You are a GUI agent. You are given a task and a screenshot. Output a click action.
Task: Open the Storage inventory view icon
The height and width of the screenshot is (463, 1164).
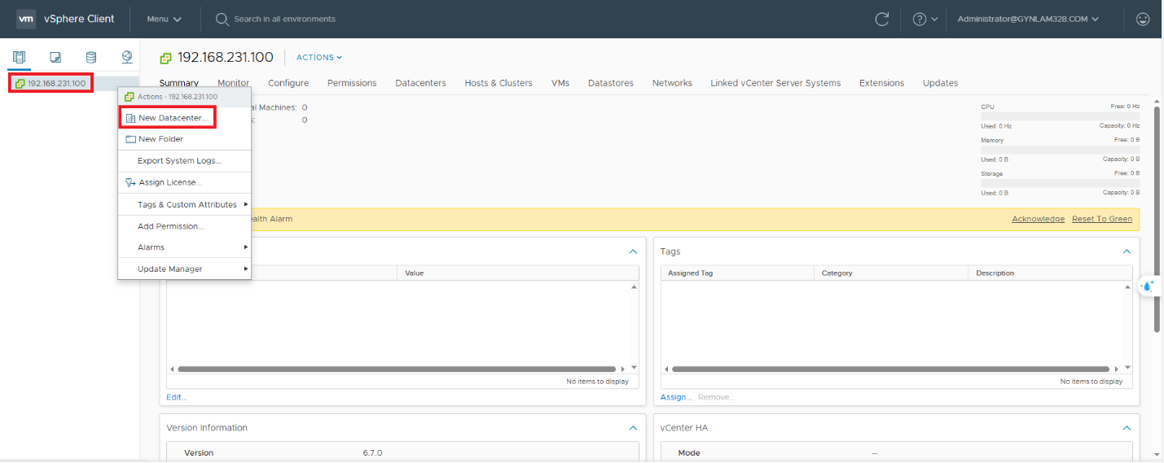click(91, 57)
